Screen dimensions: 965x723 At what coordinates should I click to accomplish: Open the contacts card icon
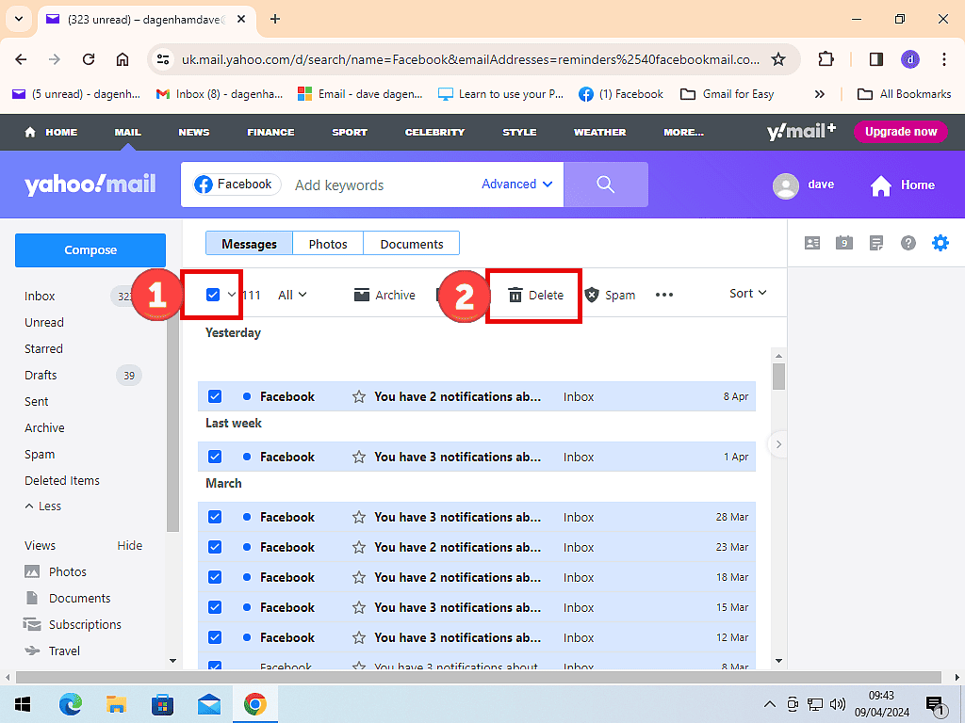[812, 243]
